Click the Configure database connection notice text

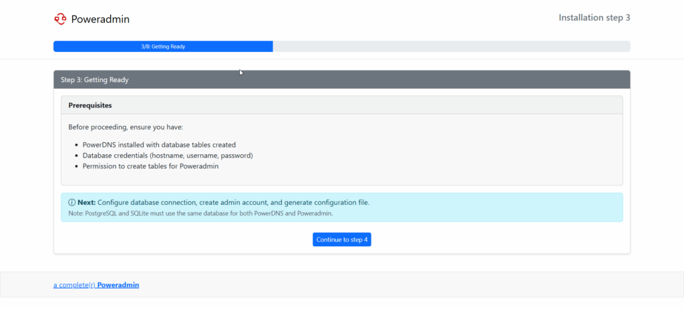233,203
